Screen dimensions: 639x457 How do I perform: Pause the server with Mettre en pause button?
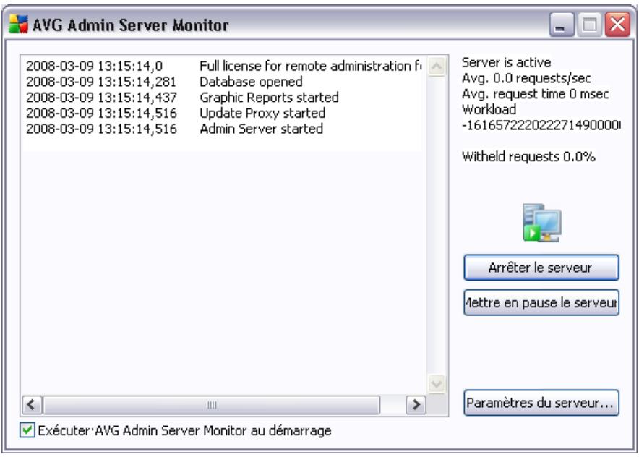(541, 302)
